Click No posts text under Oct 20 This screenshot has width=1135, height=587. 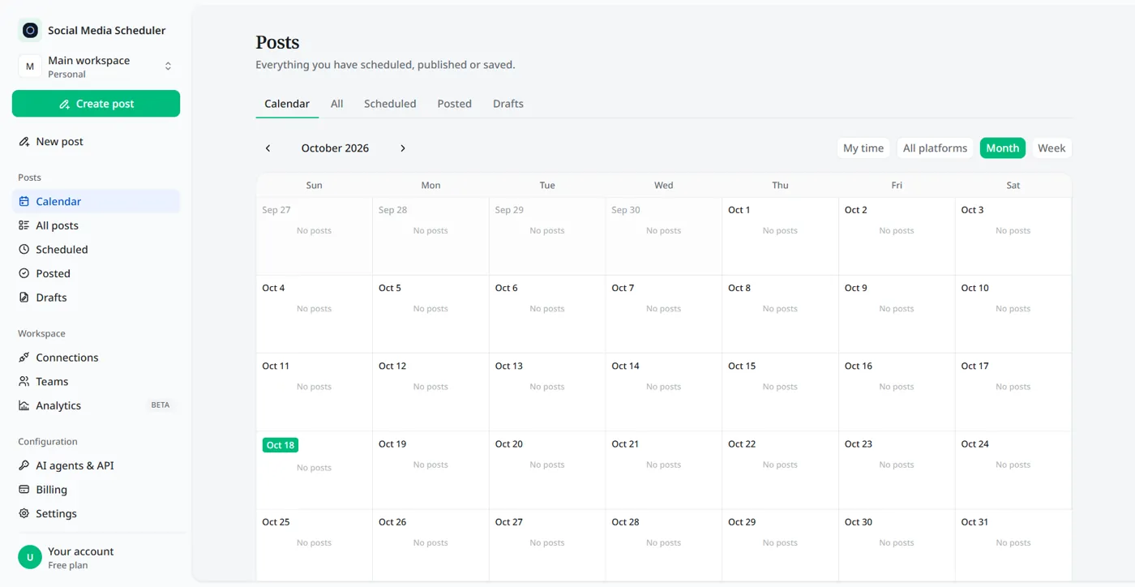point(547,465)
